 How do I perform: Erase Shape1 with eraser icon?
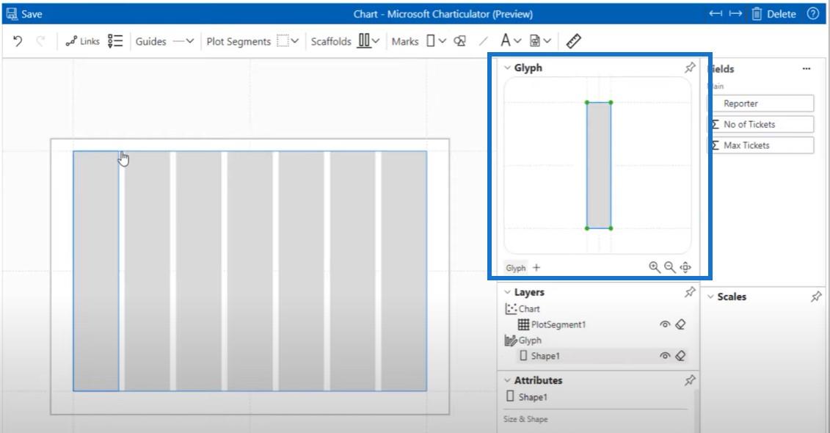(x=681, y=356)
